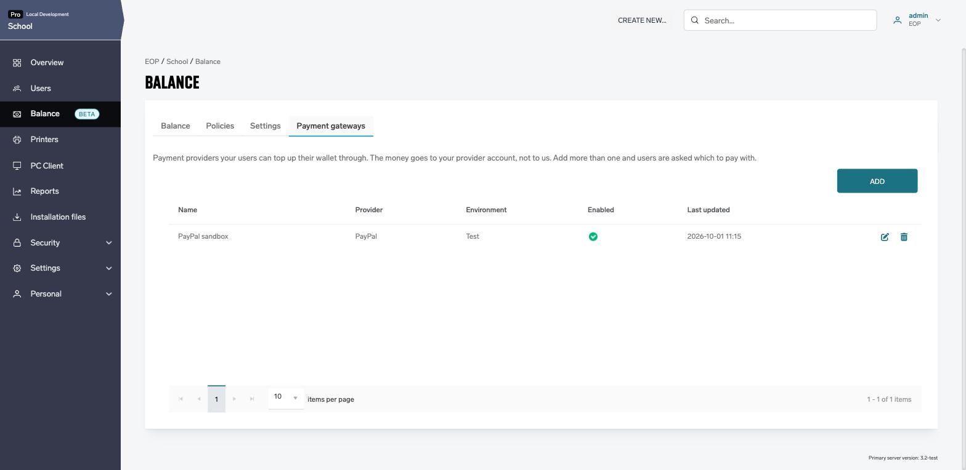966x470 pixels.
Task: Click the green Enabled checkmark for PayPal sandbox
Action: click(593, 237)
